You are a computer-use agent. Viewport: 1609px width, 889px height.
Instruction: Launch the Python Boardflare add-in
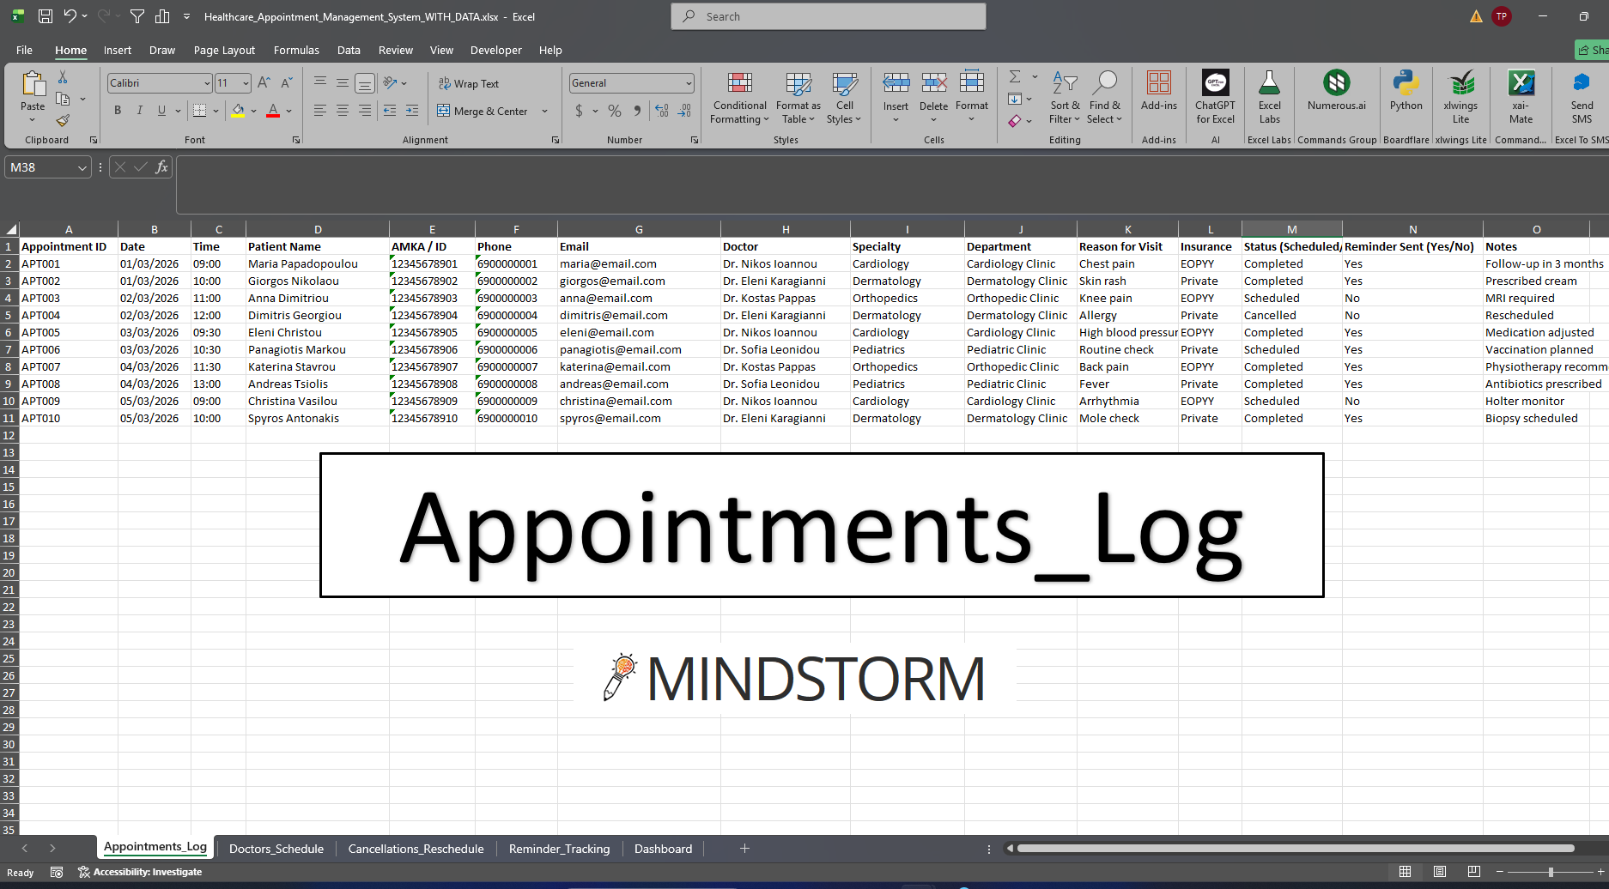click(x=1406, y=92)
